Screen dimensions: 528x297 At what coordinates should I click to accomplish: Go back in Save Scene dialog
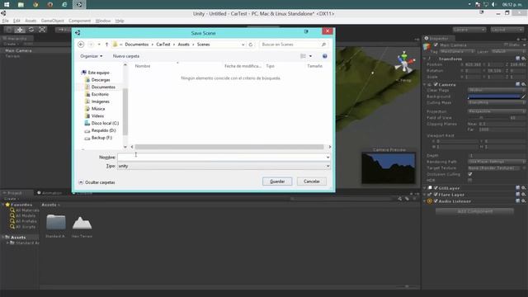point(81,45)
